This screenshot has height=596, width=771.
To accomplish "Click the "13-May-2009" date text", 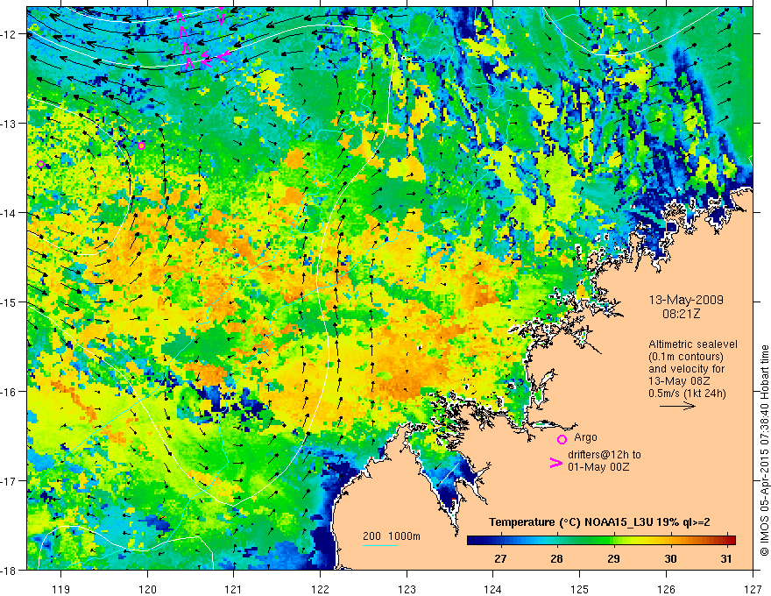I will click(686, 300).
